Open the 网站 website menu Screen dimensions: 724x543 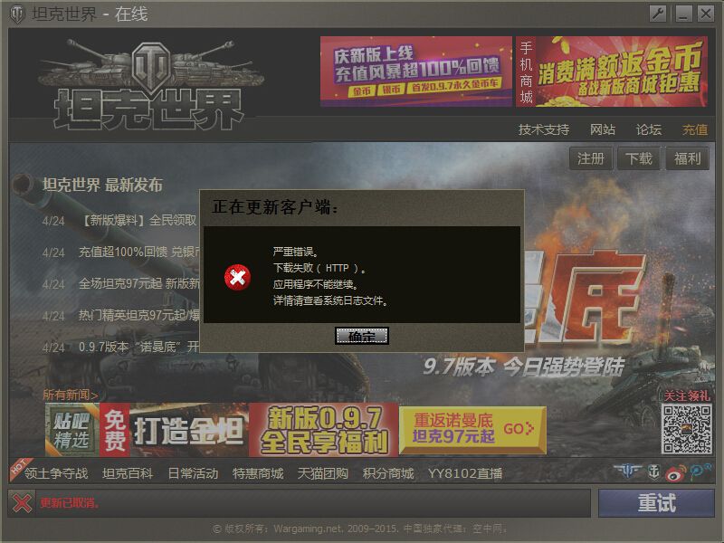[x=603, y=129]
